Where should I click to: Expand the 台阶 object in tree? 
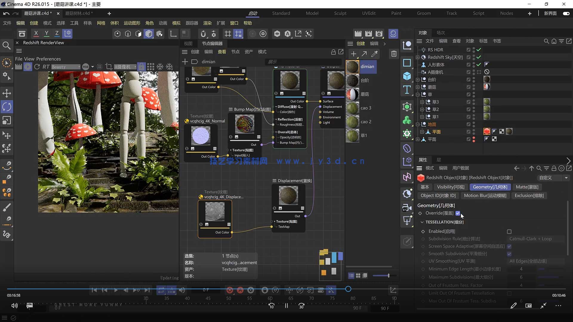418,80
